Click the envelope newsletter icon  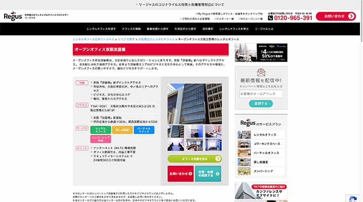click(x=261, y=73)
